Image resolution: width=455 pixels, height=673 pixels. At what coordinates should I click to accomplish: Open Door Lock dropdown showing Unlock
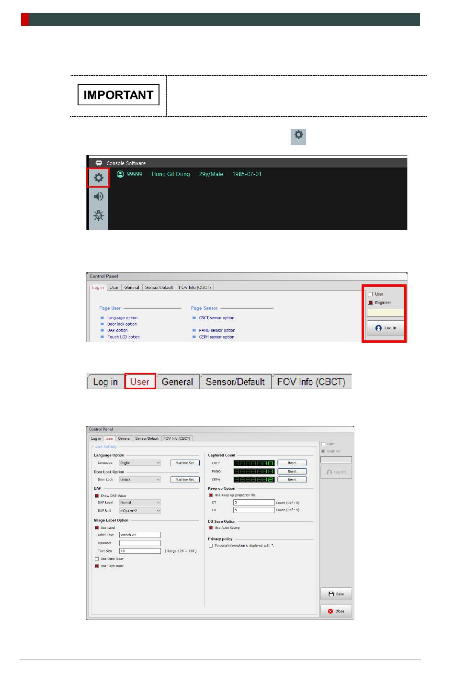140,480
